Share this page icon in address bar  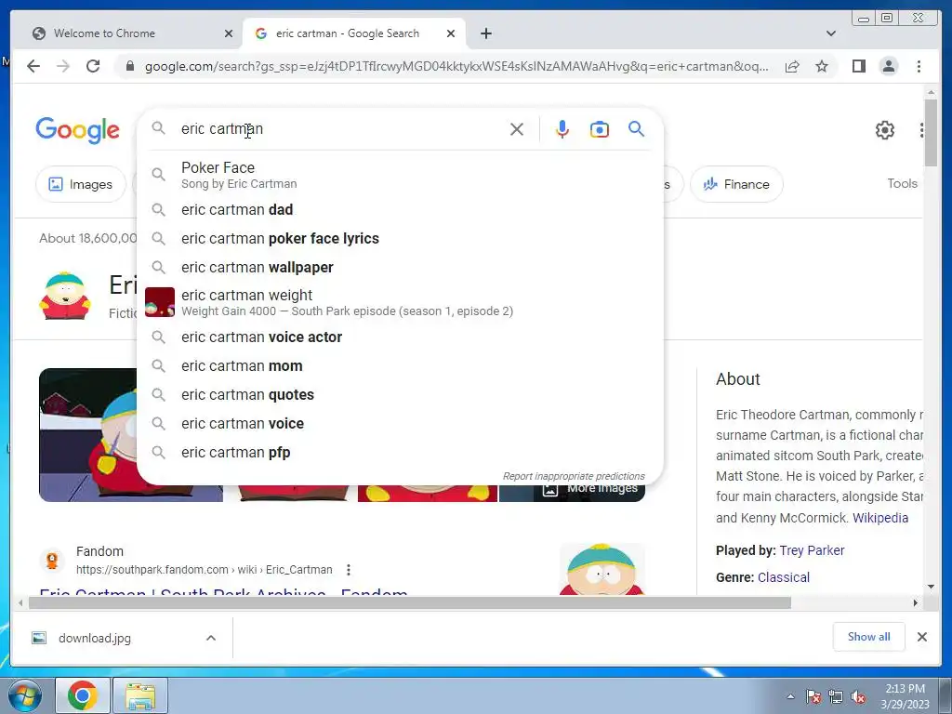[x=792, y=66]
